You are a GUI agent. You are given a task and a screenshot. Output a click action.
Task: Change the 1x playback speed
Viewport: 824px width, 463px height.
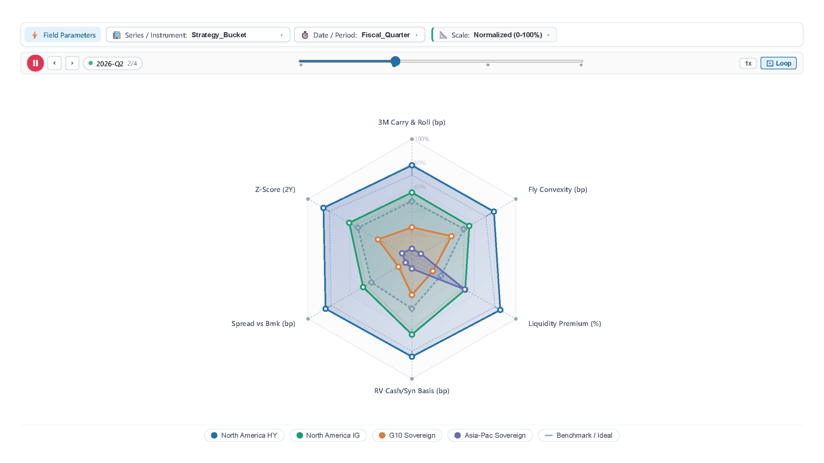coord(748,63)
